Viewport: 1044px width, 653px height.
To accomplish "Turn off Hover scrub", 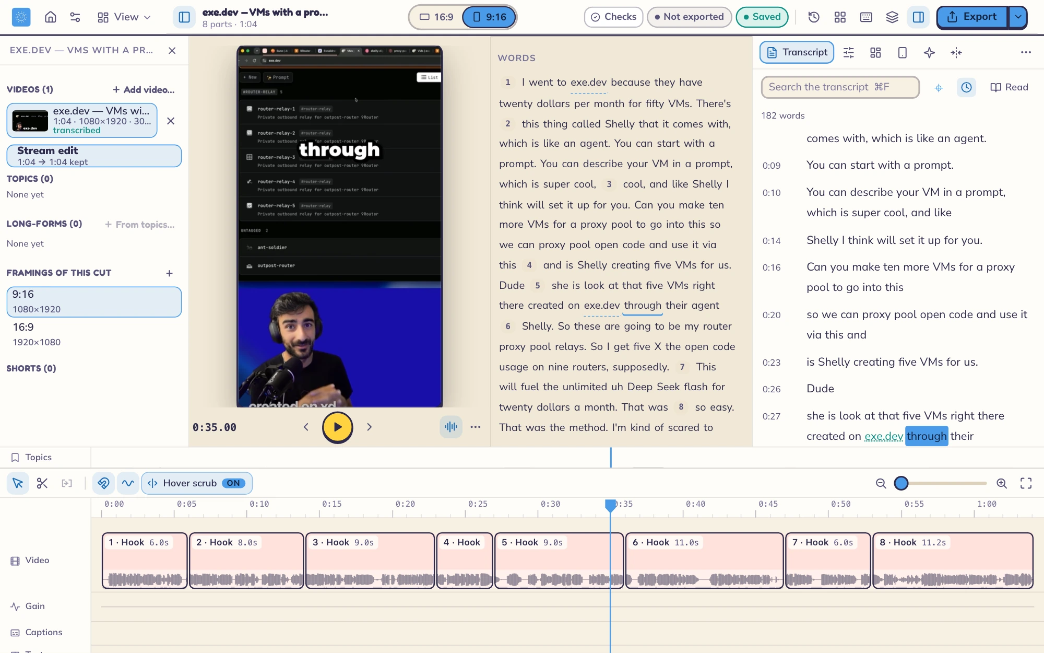I will pos(197,483).
